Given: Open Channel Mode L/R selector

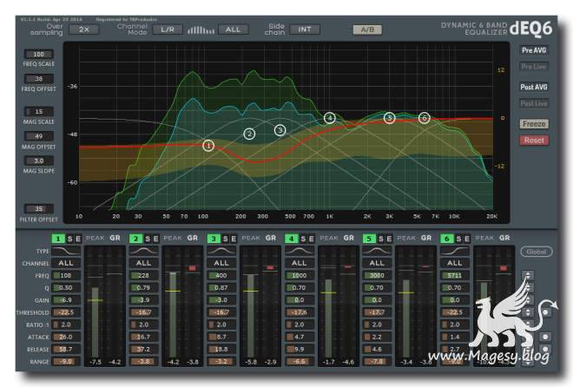Looking at the screenshot, I should (x=168, y=30).
